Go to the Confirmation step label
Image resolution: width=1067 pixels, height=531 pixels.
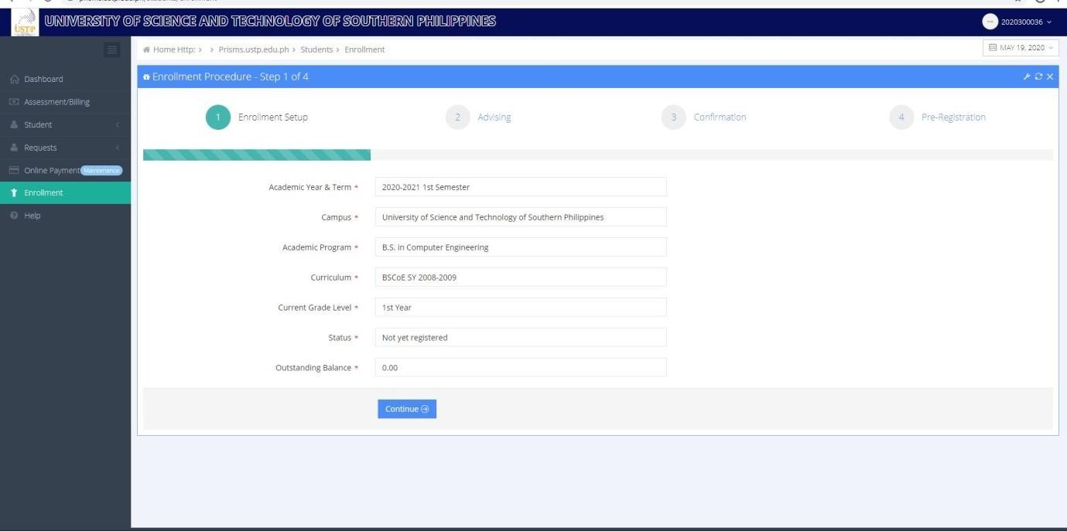[x=720, y=117]
